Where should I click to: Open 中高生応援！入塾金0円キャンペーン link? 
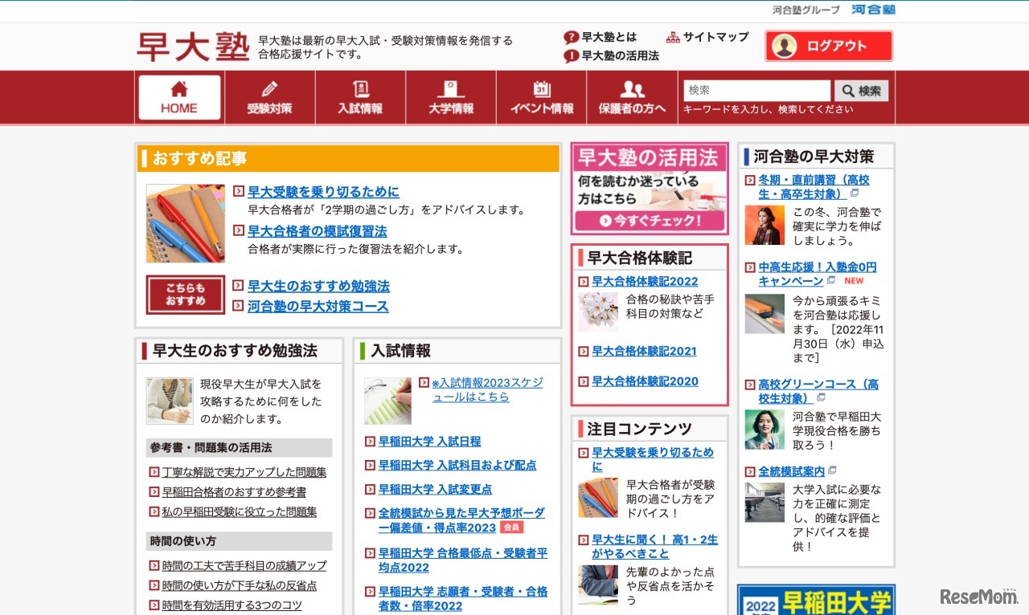[818, 274]
